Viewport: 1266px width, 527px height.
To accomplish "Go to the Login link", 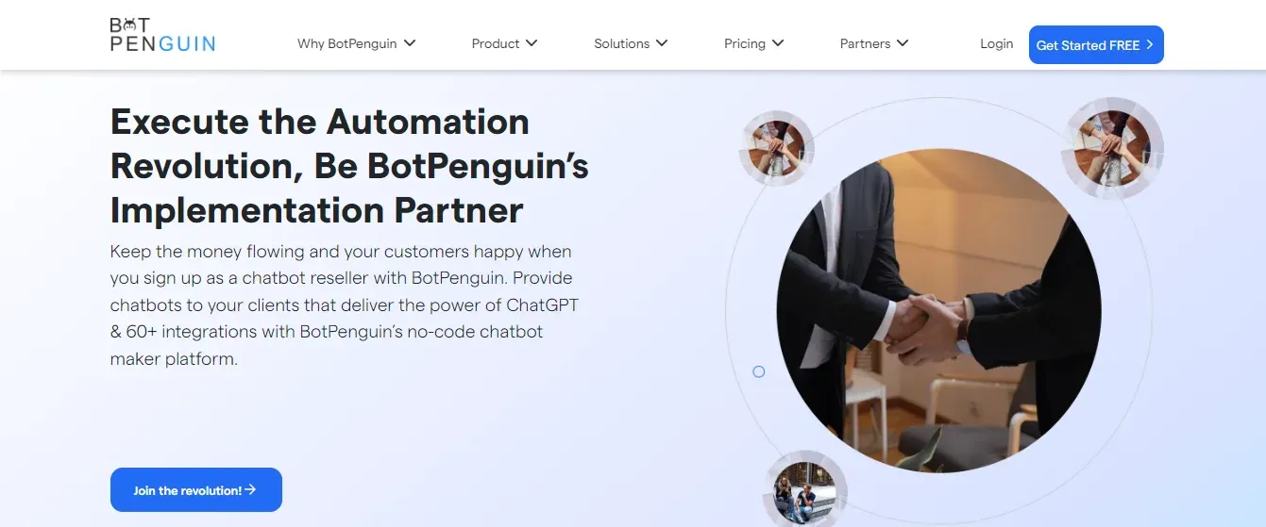I will point(996,43).
